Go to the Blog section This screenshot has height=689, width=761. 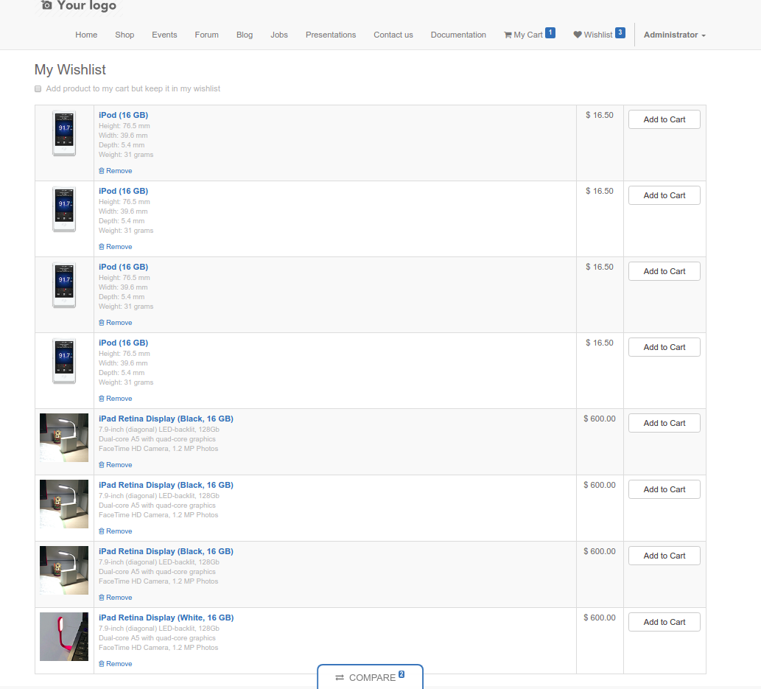point(245,34)
